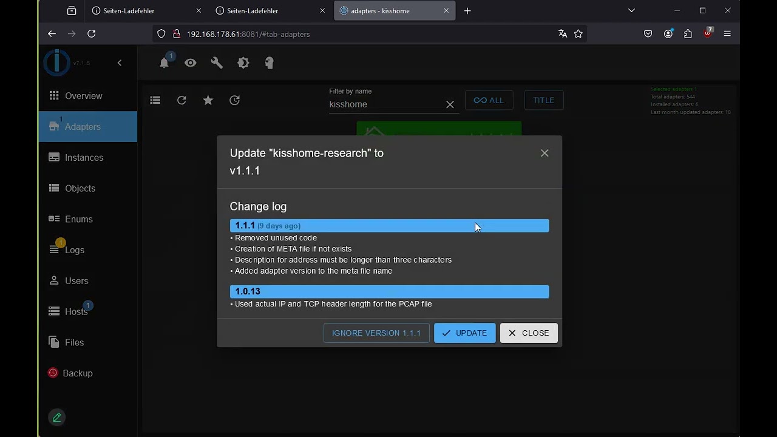Open the Adapters sidebar item
Screen dimensions: 777x437
(x=88, y=127)
